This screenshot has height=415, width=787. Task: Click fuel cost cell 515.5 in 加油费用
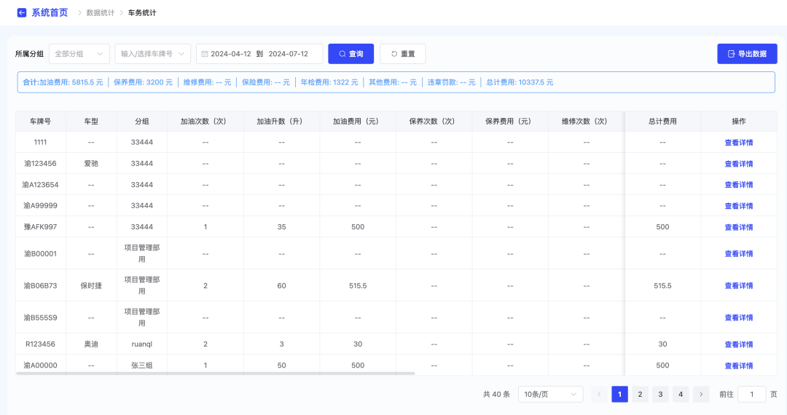tap(358, 285)
